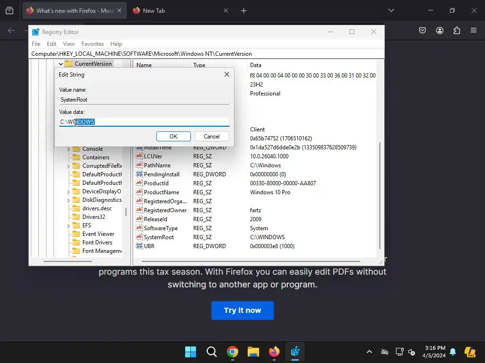Open Firefox list all tabs dropdown
Viewport: 485px width, 363px height.
(x=391, y=10)
